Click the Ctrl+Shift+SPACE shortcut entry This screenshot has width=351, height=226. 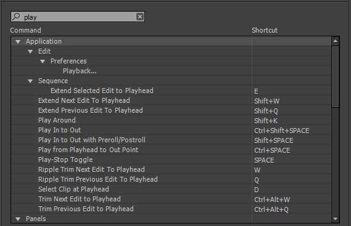282,131
